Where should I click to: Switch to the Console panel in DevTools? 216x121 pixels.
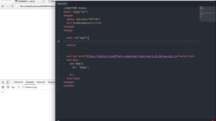(30, 82)
